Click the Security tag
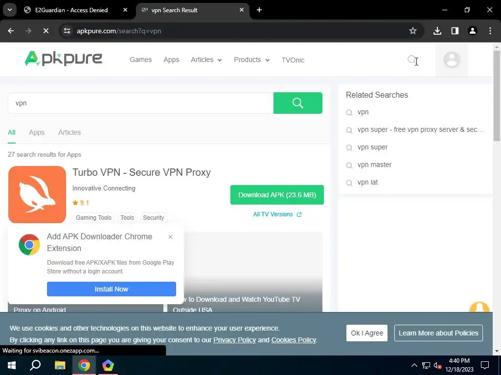 (153, 217)
